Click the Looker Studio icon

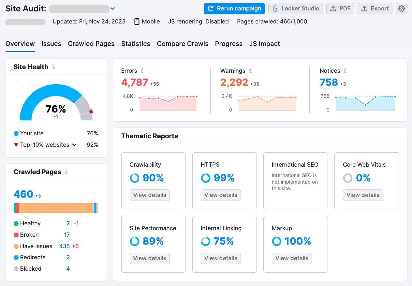coord(275,8)
